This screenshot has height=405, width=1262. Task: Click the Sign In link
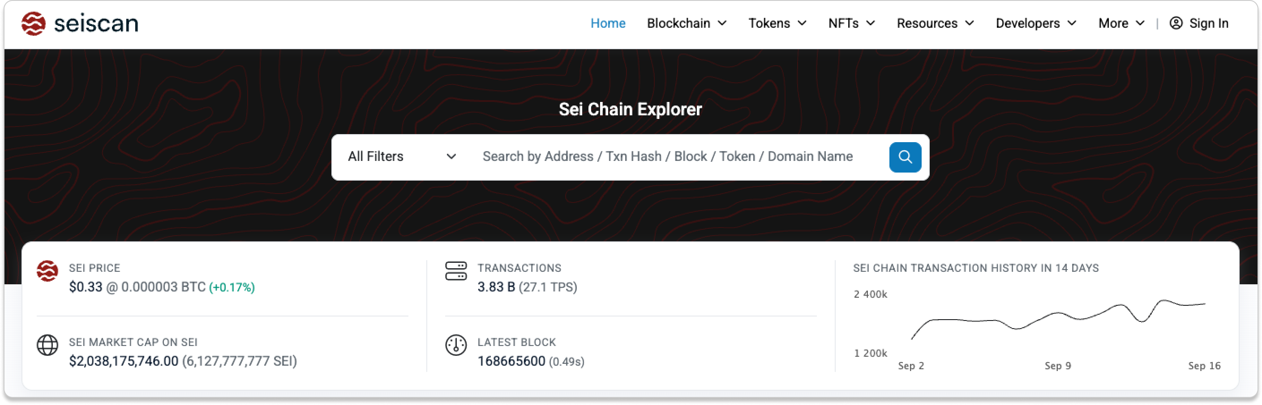[x=1209, y=23]
